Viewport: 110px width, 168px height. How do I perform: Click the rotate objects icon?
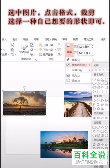[59, 54]
